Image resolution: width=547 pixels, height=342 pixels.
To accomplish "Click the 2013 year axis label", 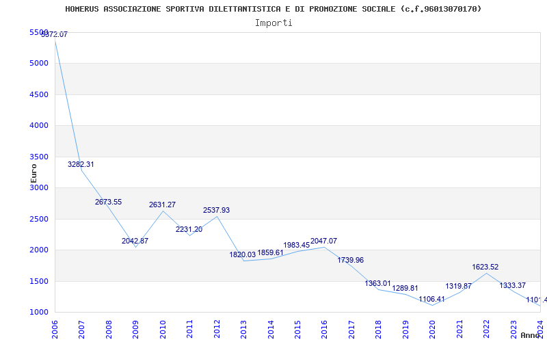I will (x=243, y=330).
